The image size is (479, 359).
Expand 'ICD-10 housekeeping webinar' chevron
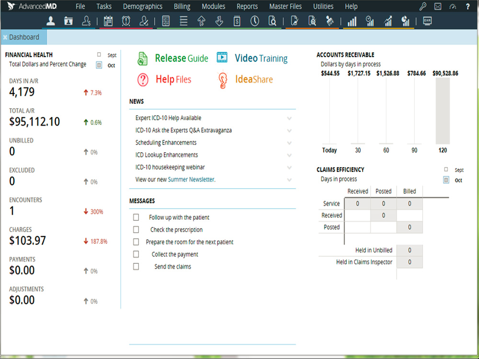tap(289, 168)
